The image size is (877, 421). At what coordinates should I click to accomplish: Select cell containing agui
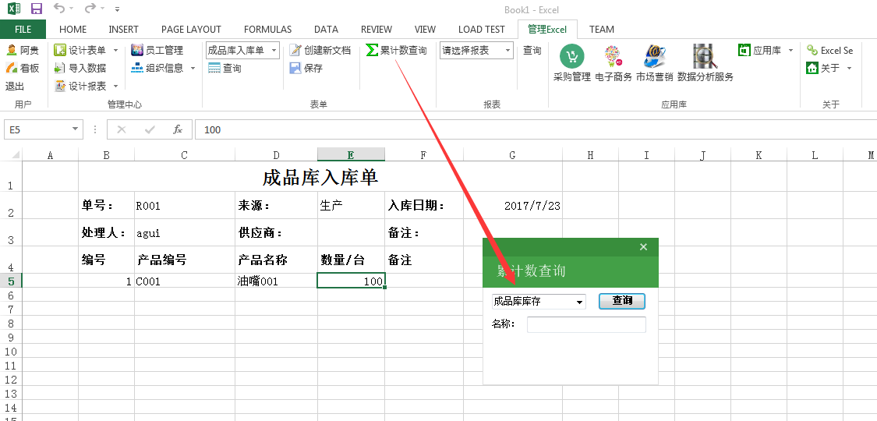point(185,232)
